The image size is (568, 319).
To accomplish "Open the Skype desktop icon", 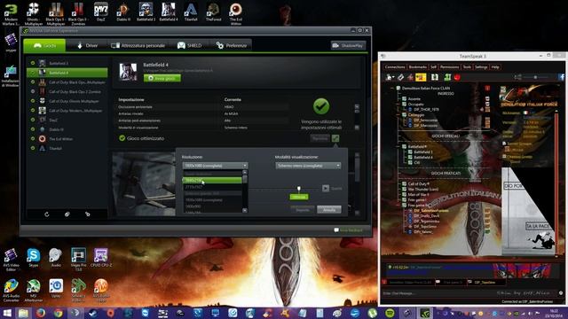I will click(x=34, y=258).
